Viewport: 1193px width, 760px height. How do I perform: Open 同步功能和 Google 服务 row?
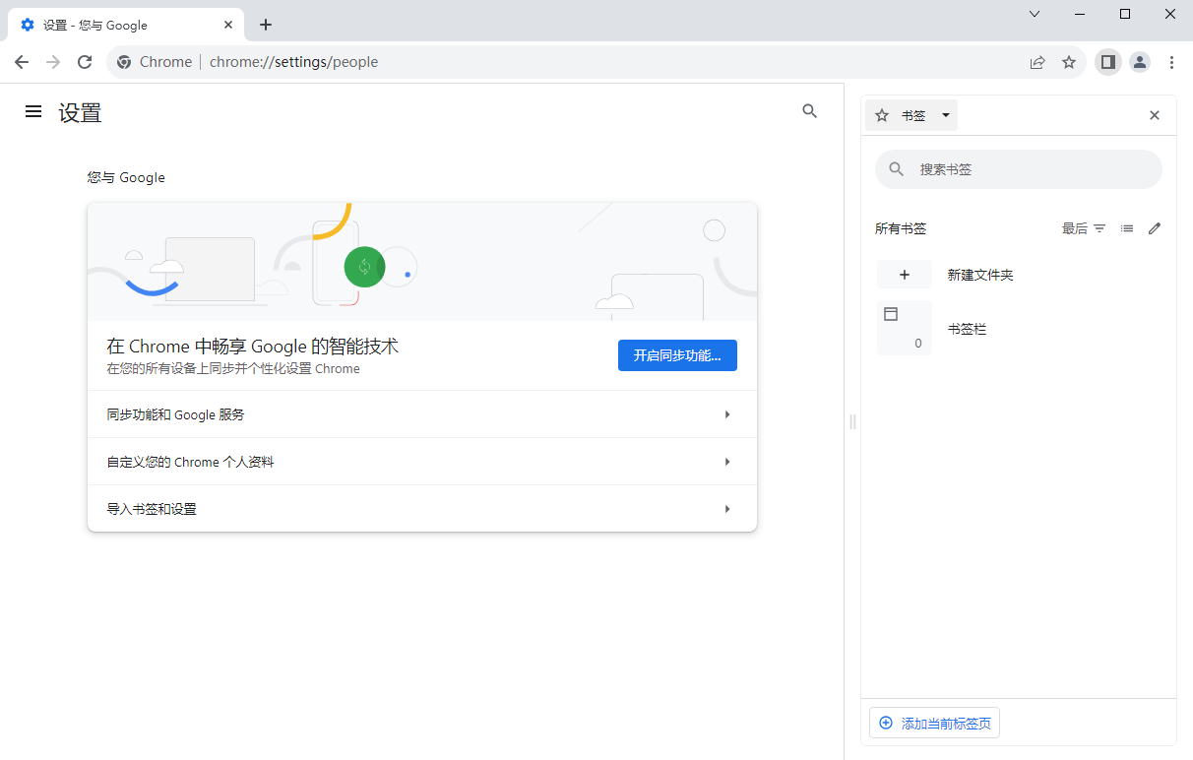[422, 414]
